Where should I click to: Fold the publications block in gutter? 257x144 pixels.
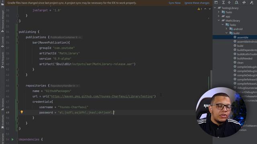point(18,37)
